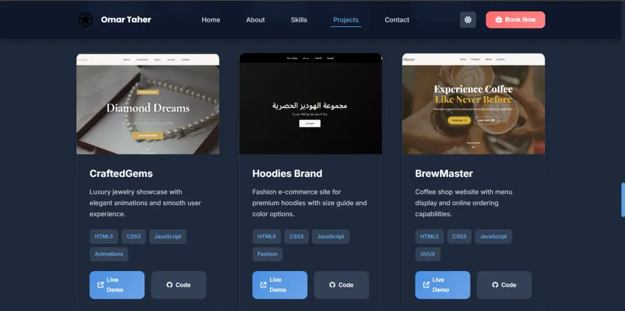Screen dimensions: 625x311
Task: Open the Hoodies Brand Code button
Action: coord(341,285)
